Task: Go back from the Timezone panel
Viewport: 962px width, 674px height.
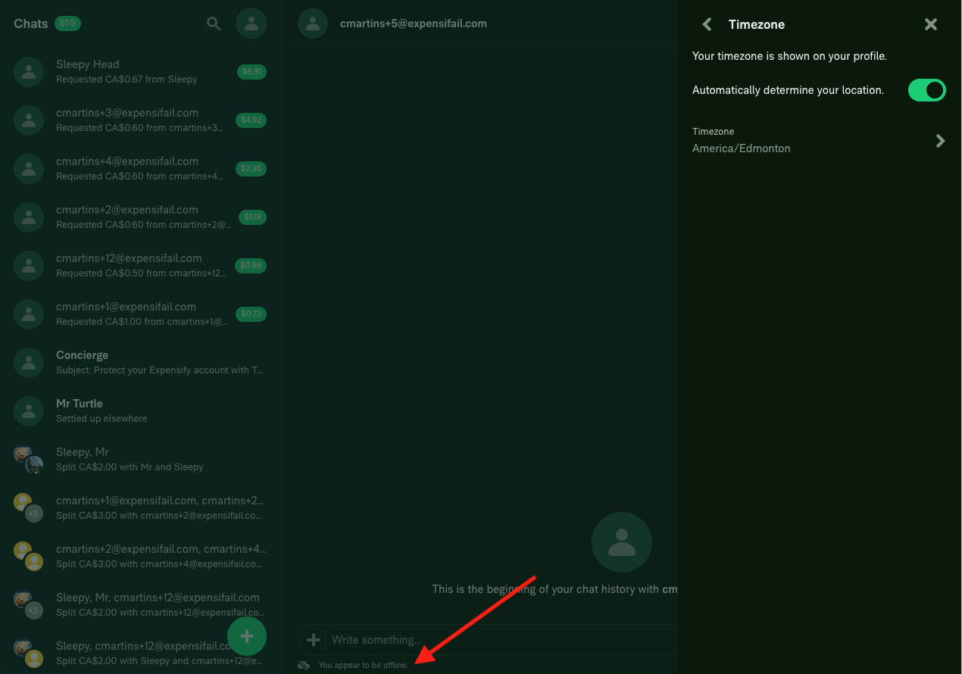Action: click(x=706, y=23)
